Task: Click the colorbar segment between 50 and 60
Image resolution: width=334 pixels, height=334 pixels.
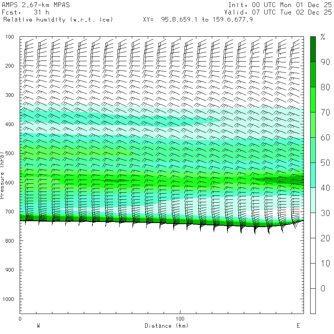Action: [x=313, y=150]
